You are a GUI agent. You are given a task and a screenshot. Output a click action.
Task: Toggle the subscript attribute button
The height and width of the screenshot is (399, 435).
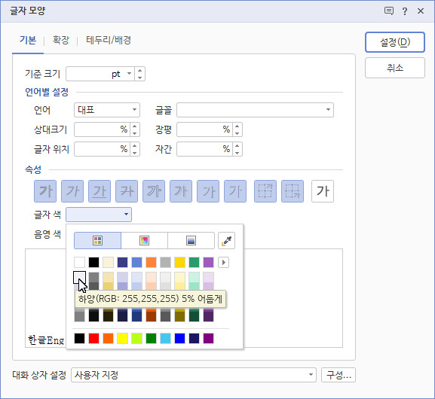coord(293,191)
